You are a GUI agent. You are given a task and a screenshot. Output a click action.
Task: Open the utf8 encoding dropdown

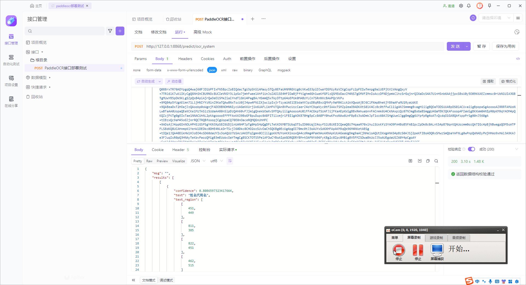[217, 161]
